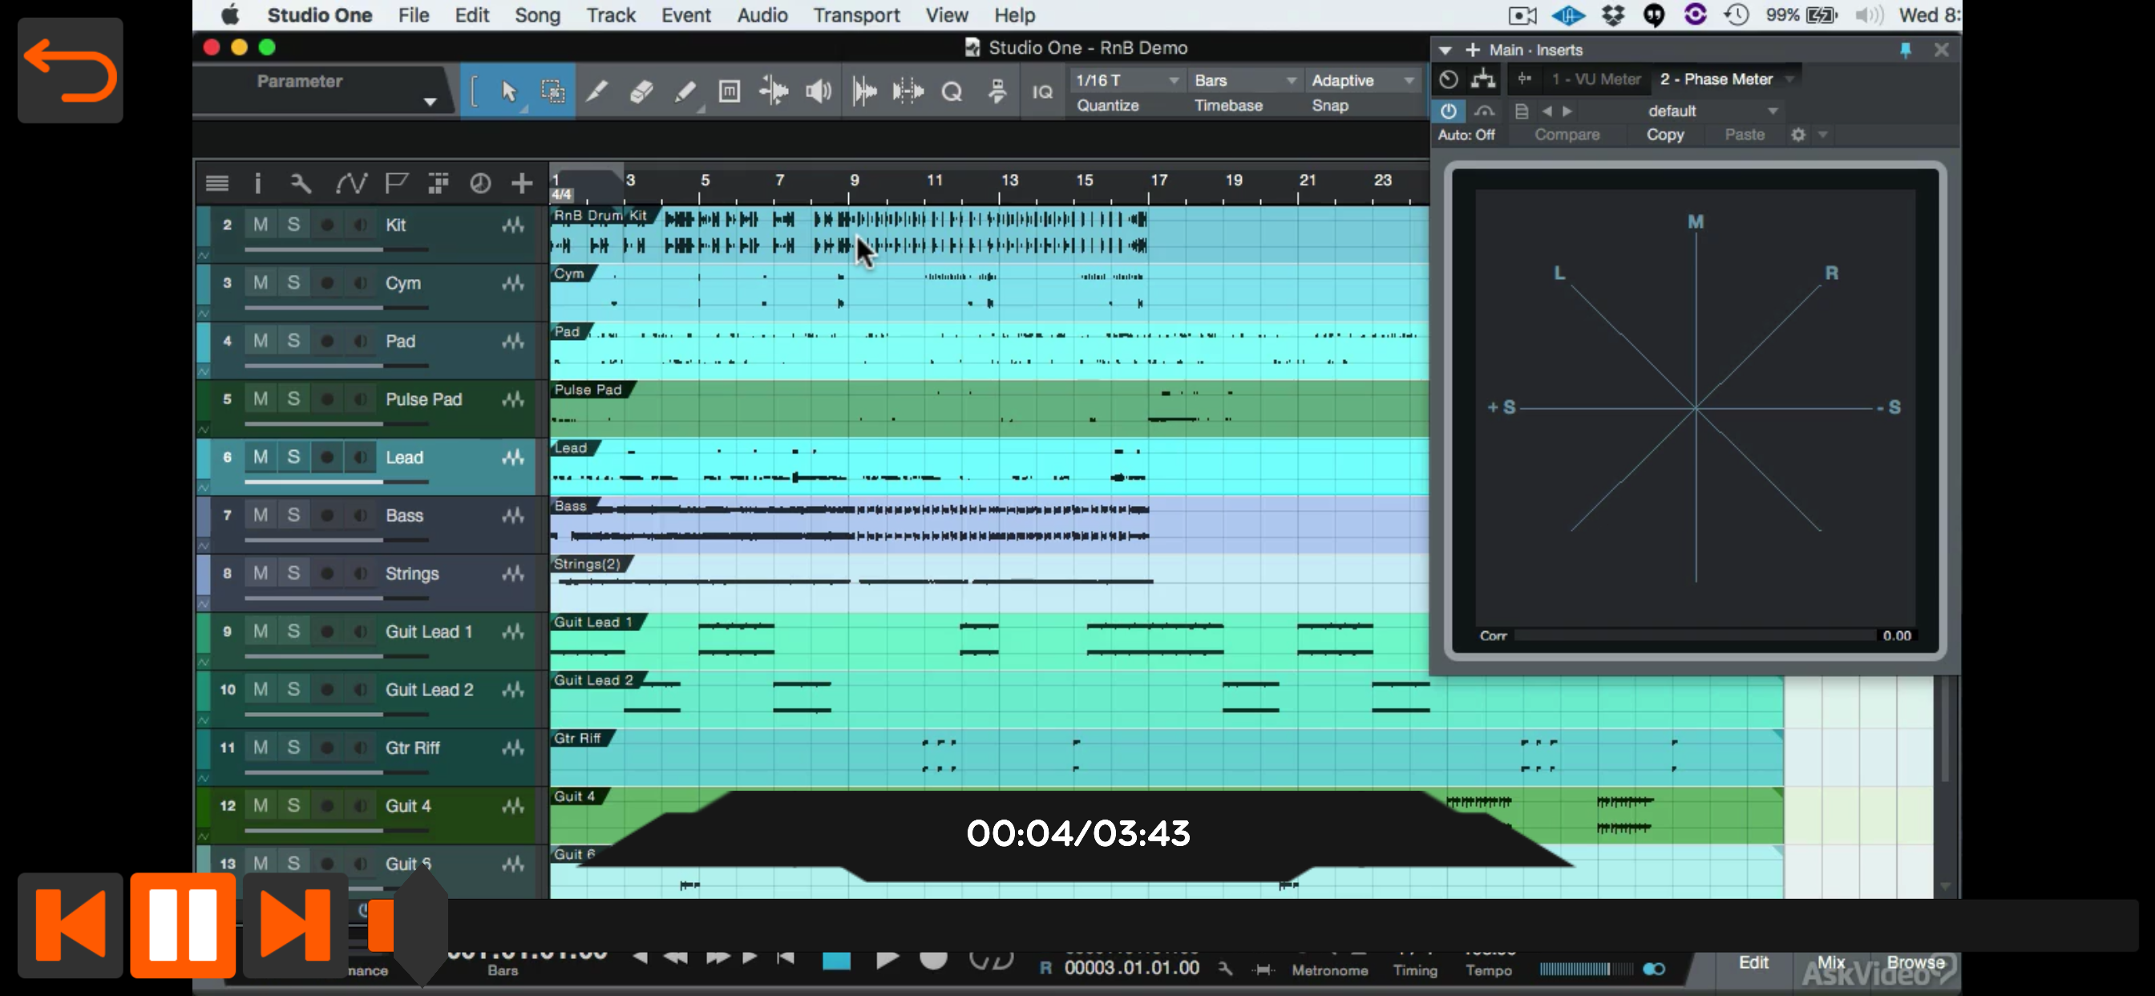Record-arm the Lead track
This screenshot has width=2155, height=996.
coord(327,457)
